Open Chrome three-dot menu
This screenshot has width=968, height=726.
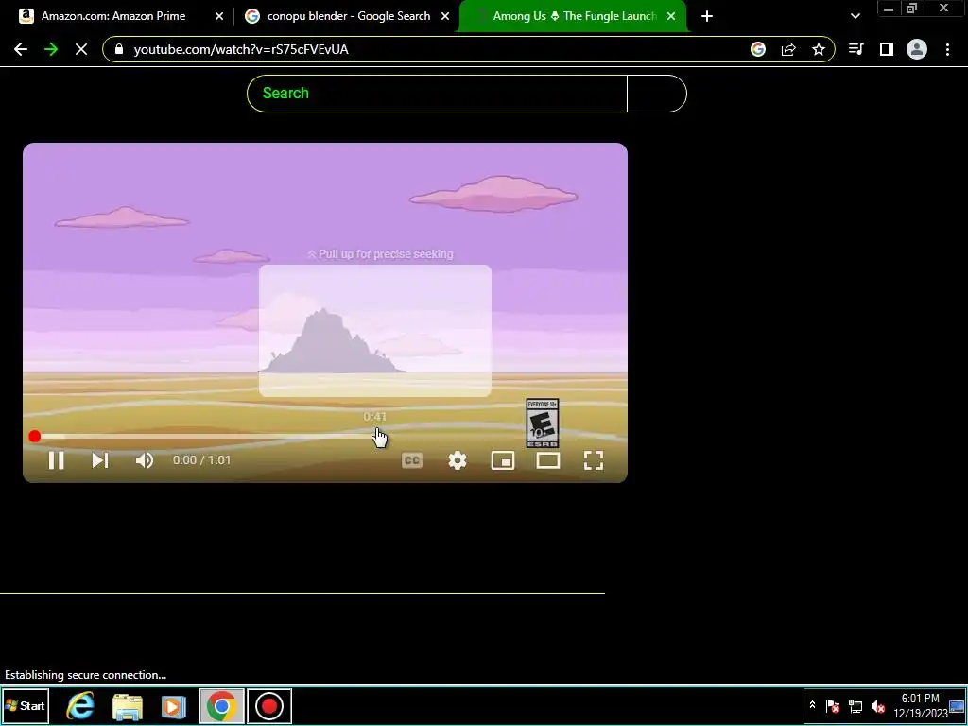coord(947,49)
